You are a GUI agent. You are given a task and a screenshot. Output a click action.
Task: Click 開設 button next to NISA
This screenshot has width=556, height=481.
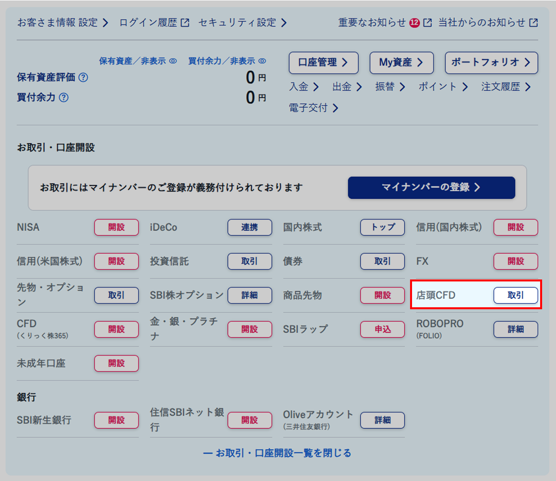coord(116,227)
